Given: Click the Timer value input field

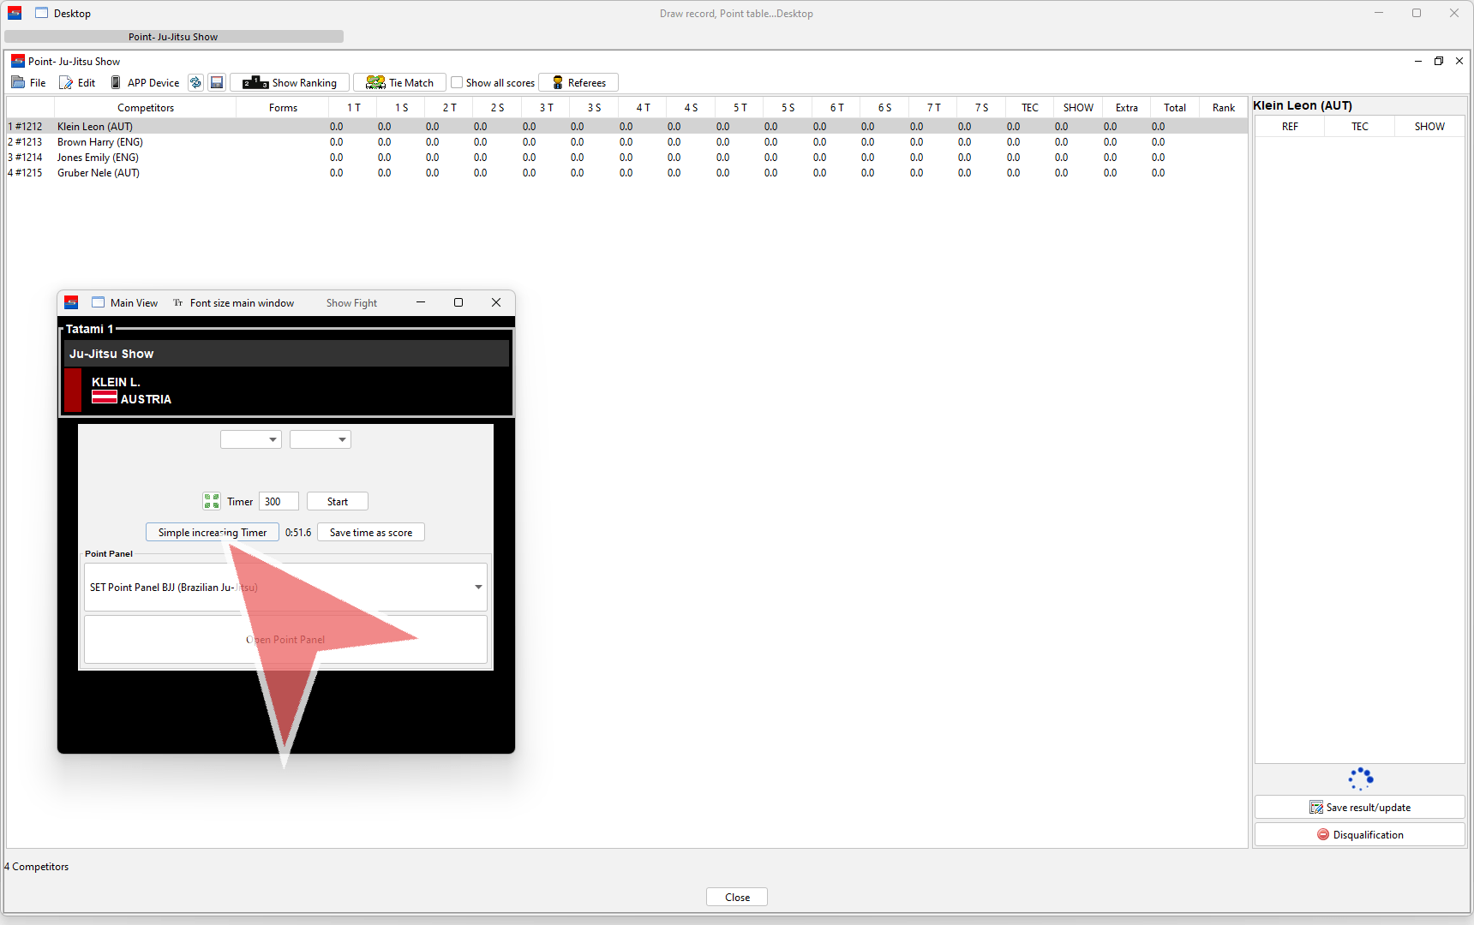Looking at the screenshot, I should (x=279, y=502).
